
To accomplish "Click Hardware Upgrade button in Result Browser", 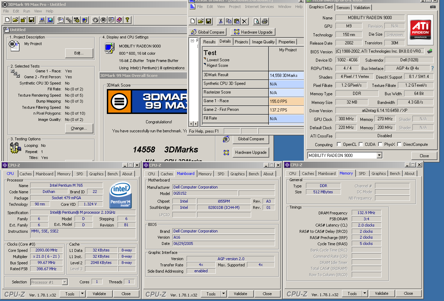I will point(253,32).
